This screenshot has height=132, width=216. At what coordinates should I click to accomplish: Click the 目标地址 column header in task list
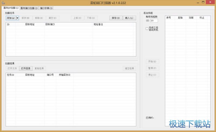[x=30, y=24]
